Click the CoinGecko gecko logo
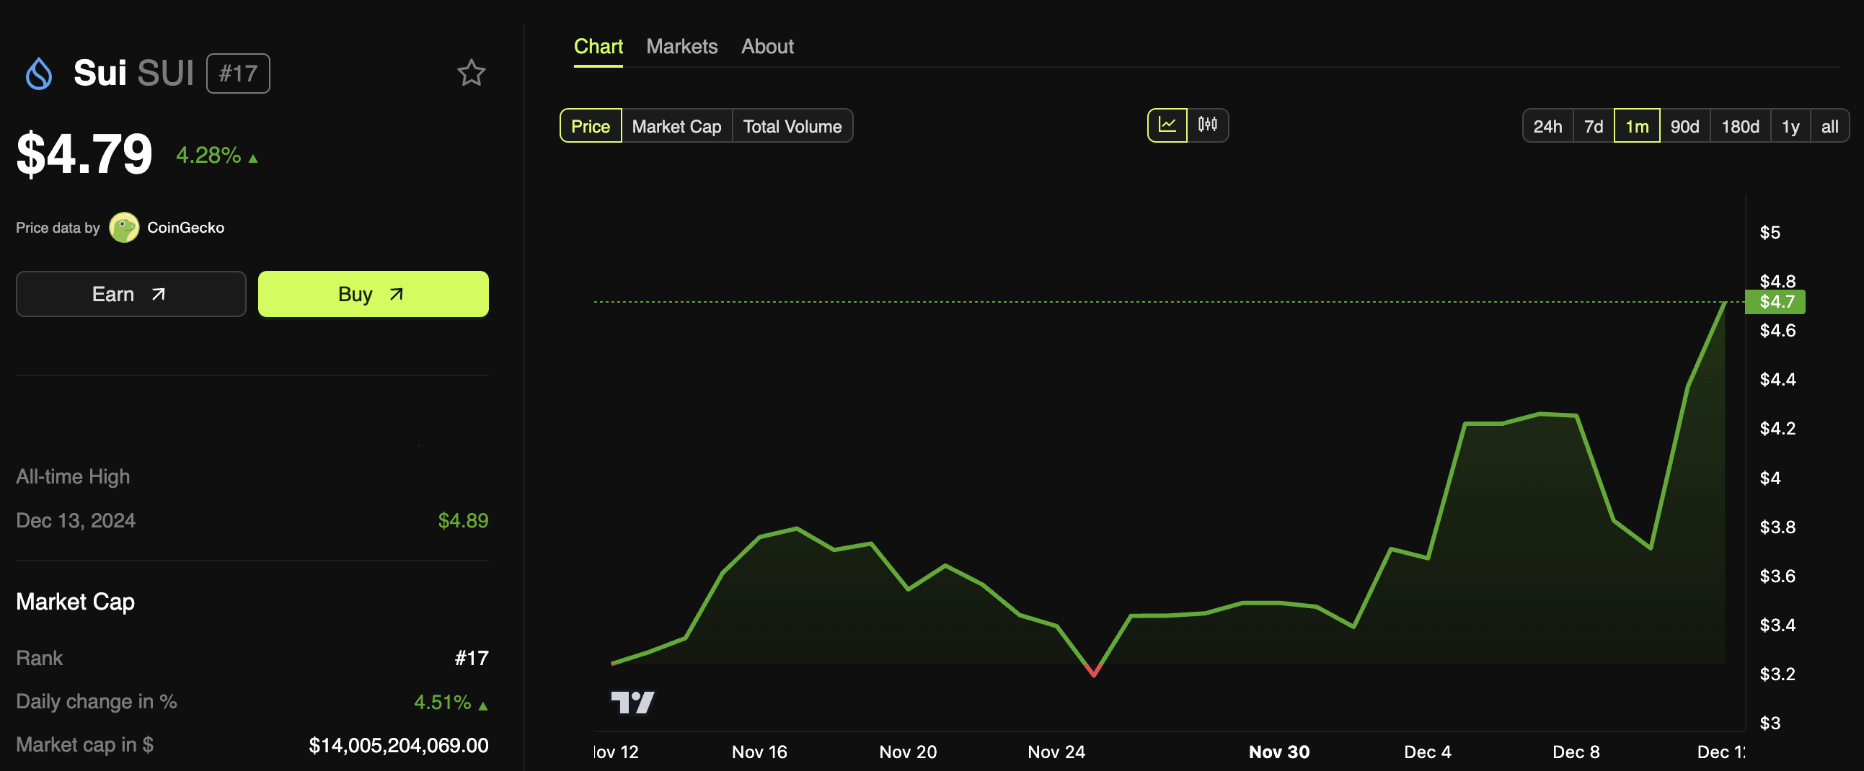The width and height of the screenshot is (1864, 771). (124, 227)
